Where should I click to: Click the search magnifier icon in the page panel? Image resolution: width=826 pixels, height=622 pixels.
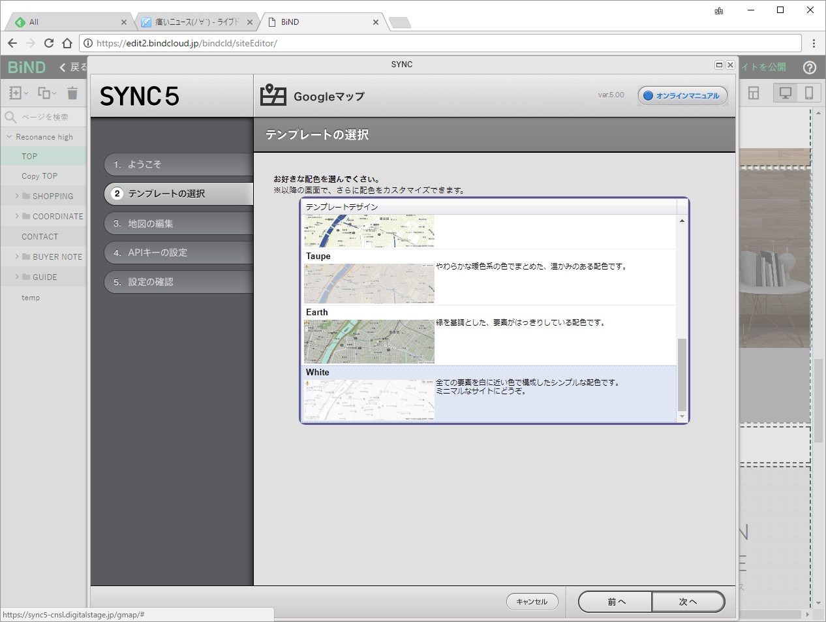pyautogui.click(x=10, y=117)
